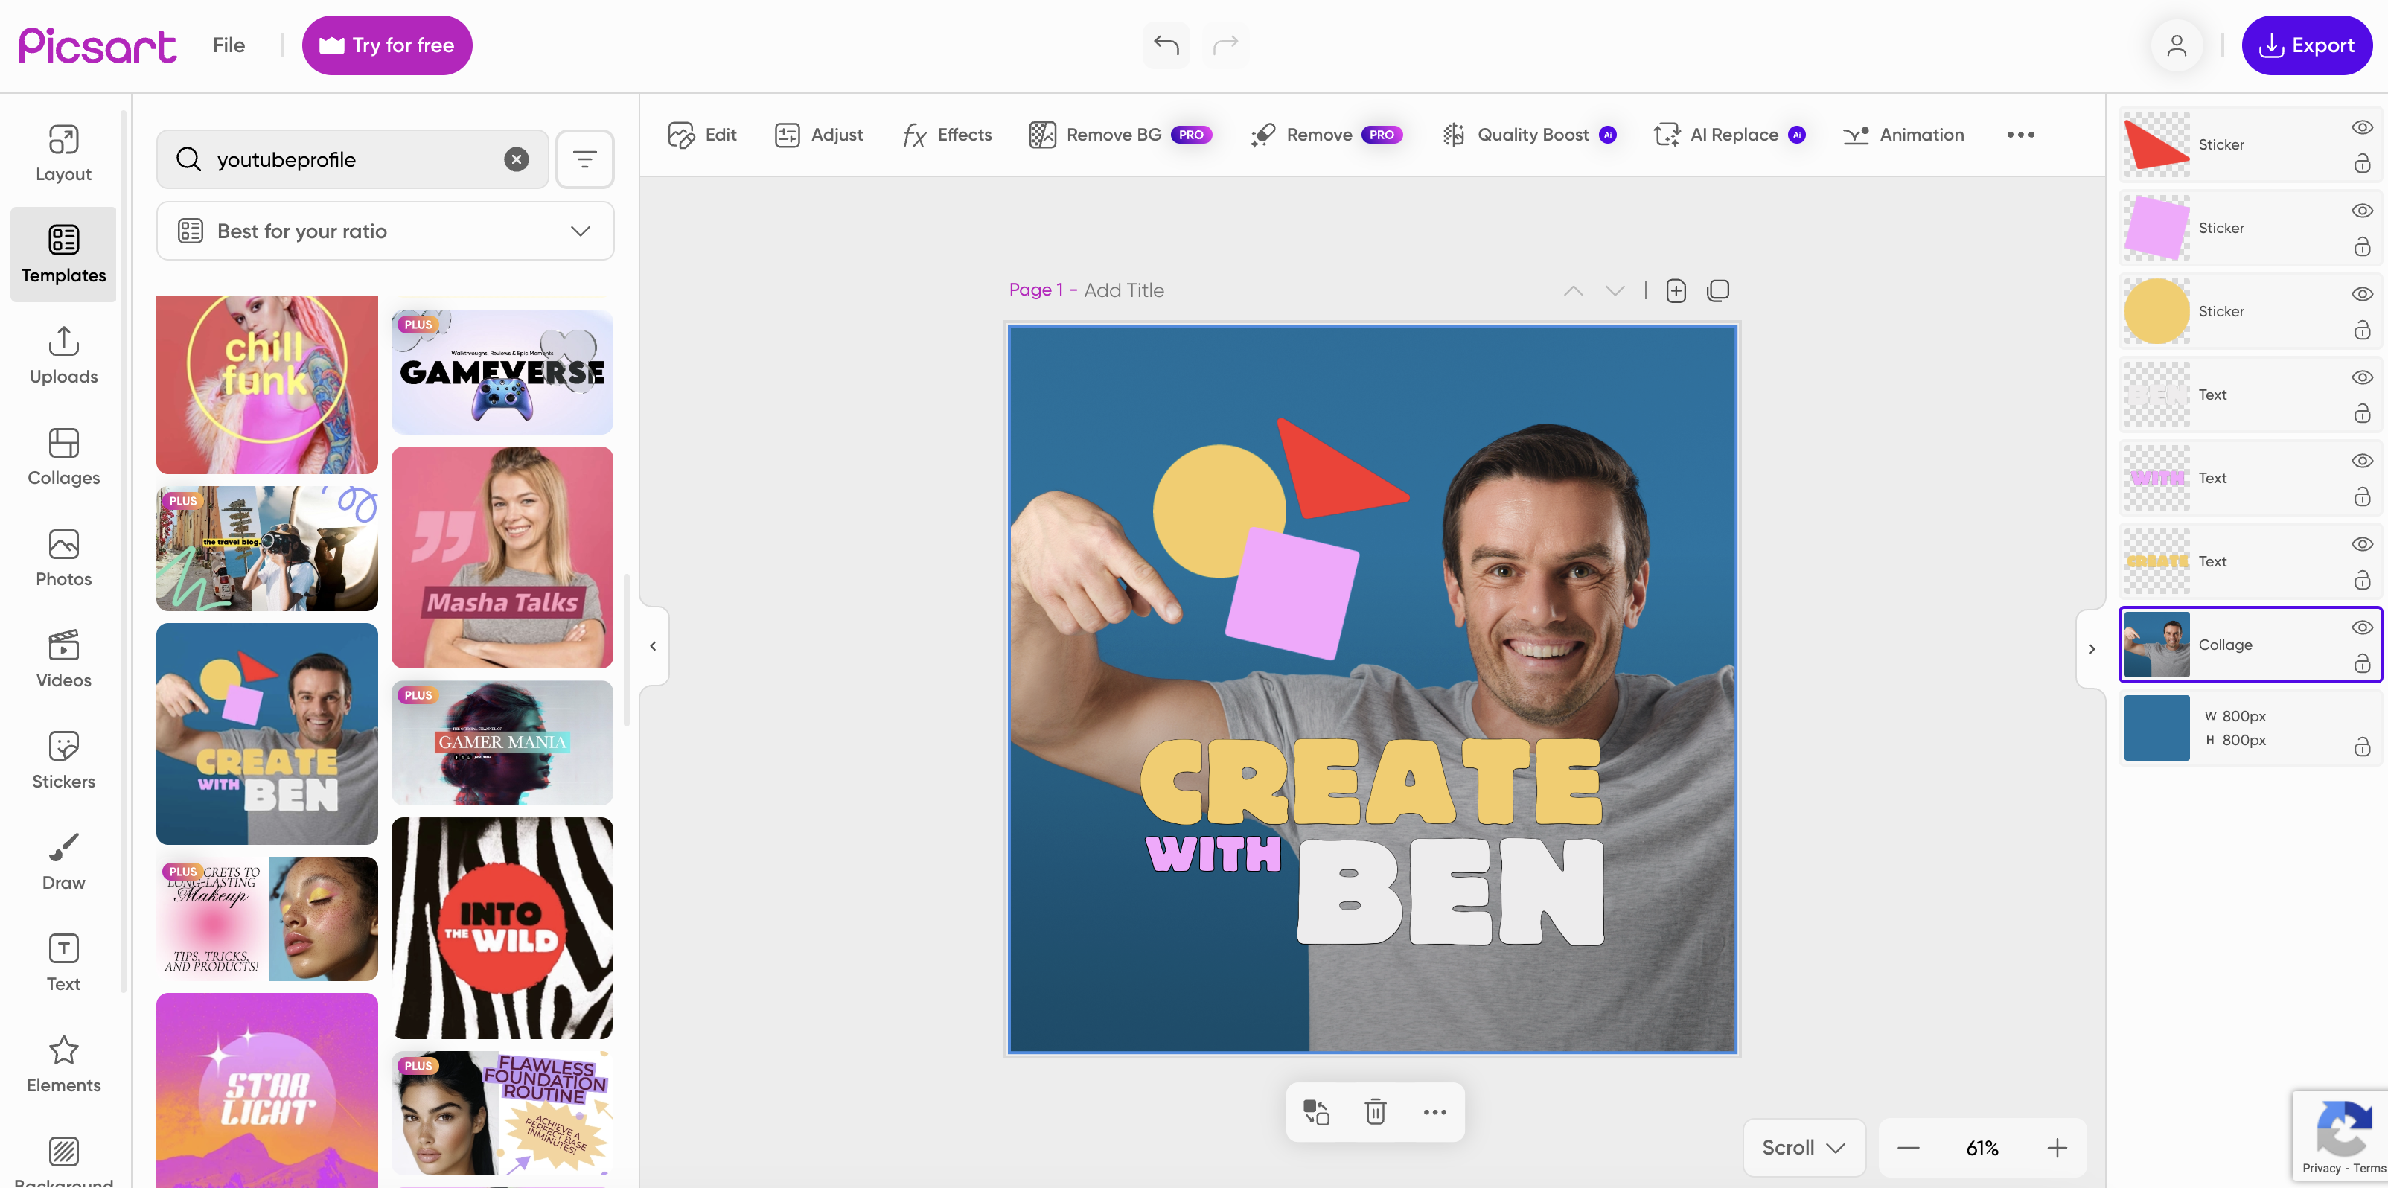Open search filters beside the search bar
The height and width of the screenshot is (1188, 2388).
click(585, 159)
